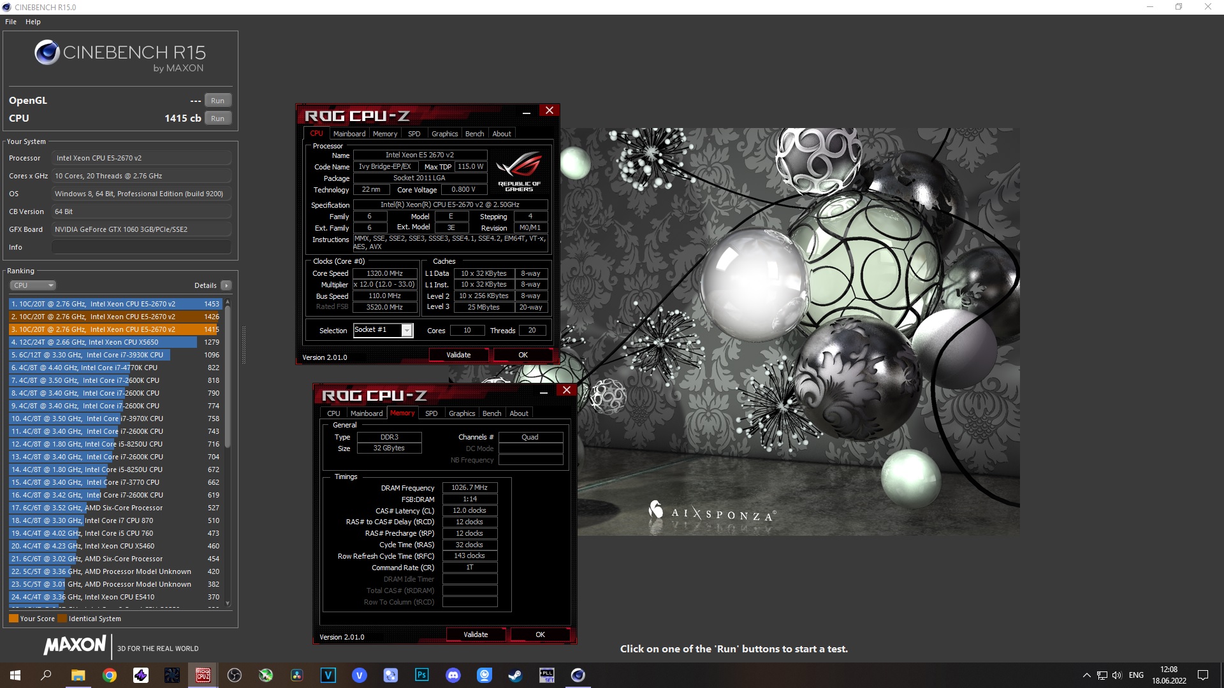This screenshot has width=1224, height=688.
Task: Open the round blue V app on taskbar
Action: tap(360, 675)
